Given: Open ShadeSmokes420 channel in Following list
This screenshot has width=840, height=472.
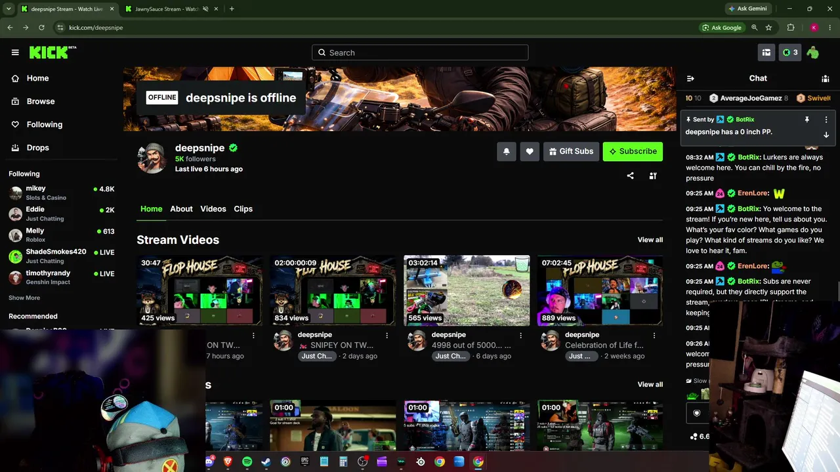Looking at the screenshot, I should tap(62, 256).
